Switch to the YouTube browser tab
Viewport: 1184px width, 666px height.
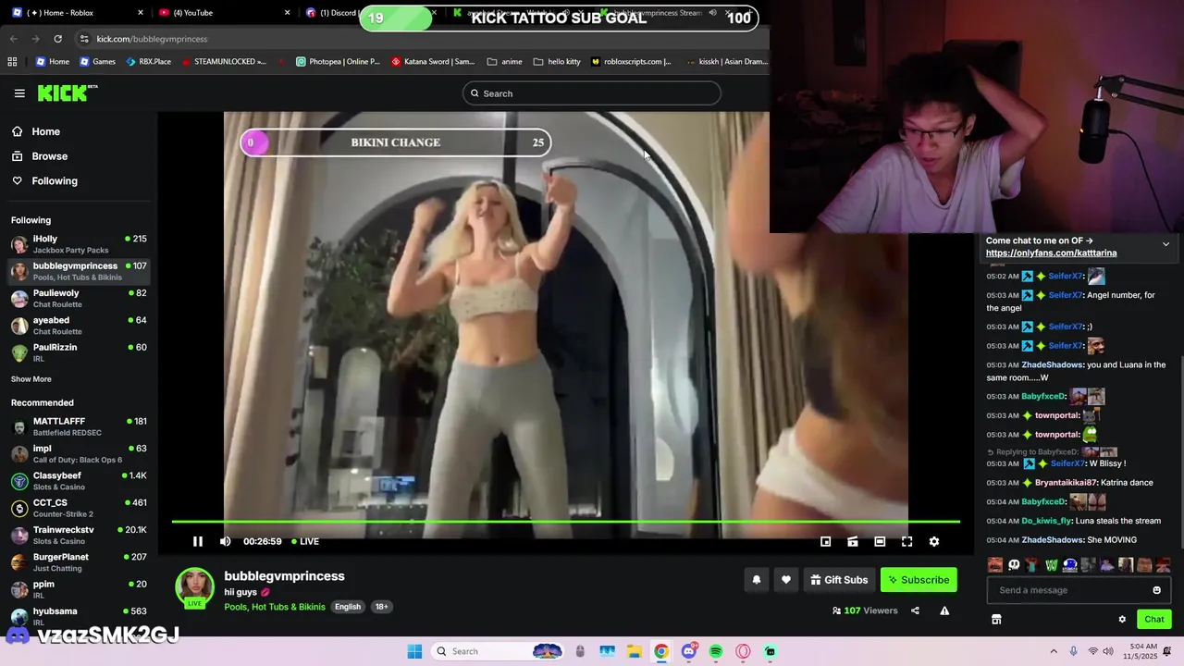coord(222,13)
